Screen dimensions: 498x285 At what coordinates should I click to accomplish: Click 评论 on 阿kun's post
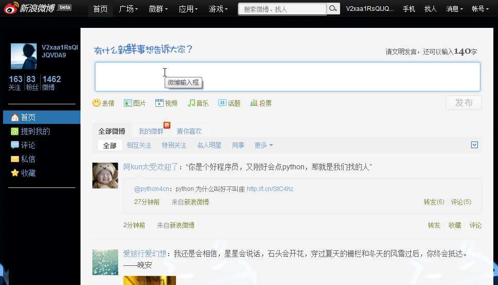pyautogui.click(x=475, y=225)
